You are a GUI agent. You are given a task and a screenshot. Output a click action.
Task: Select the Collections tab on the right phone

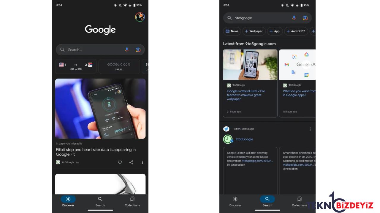tap(299, 201)
